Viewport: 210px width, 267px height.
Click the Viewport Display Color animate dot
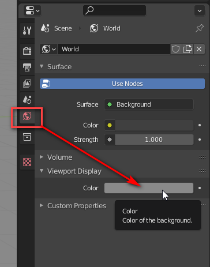click(x=200, y=188)
